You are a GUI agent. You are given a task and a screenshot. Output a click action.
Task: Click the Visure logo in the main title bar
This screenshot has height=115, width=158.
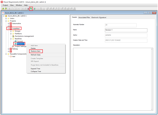click(x=2, y=2)
